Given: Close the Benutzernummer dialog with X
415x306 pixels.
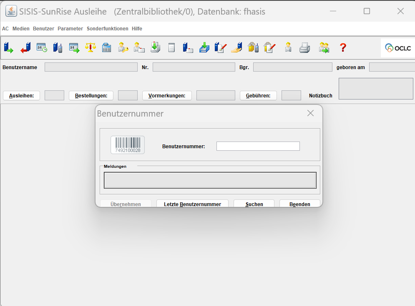Looking at the screenshot, I should point(310,113).
